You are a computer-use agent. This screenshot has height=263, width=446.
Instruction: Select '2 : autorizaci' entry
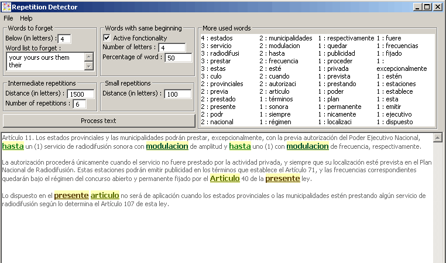[278, 84]
